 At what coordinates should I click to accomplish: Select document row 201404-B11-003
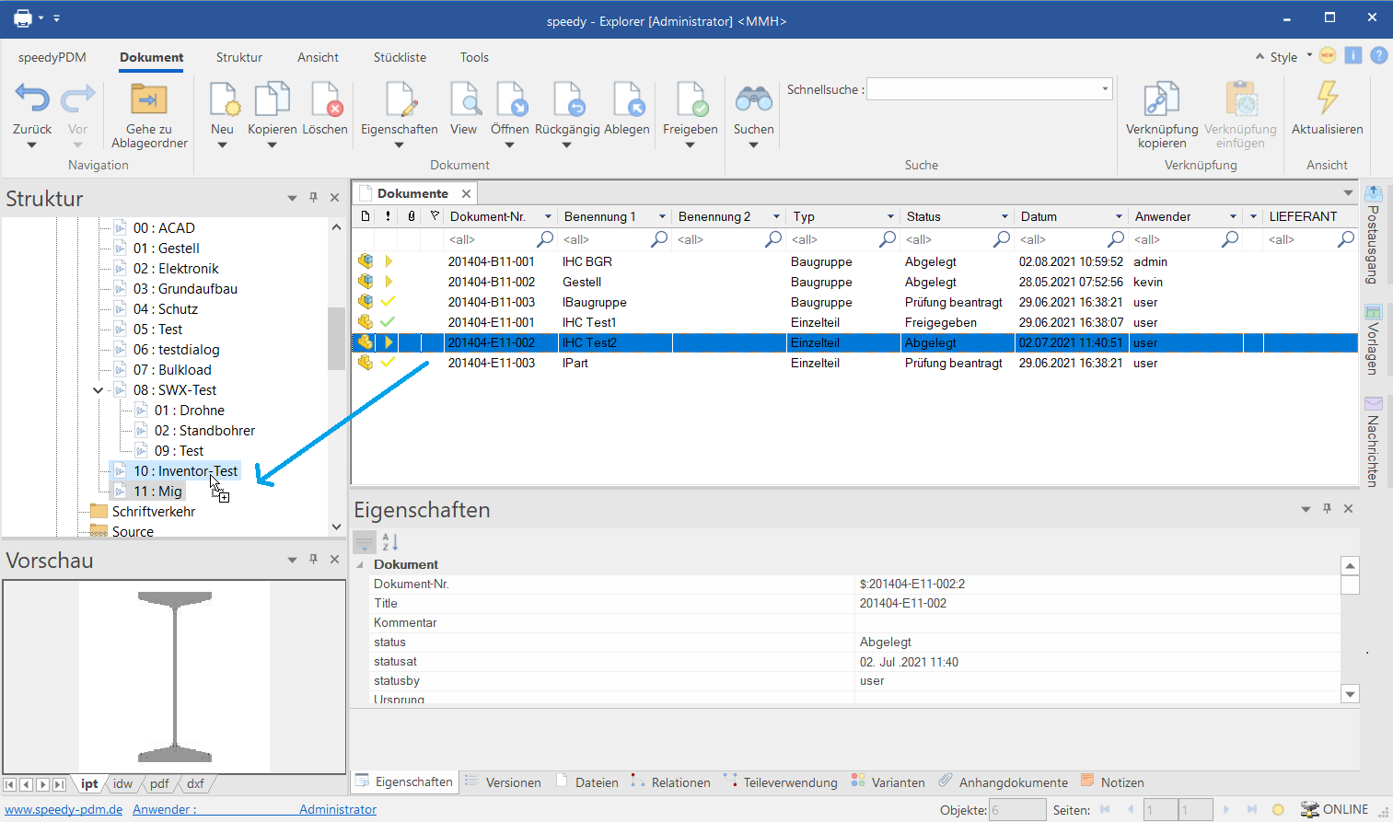tap(492, 303)
